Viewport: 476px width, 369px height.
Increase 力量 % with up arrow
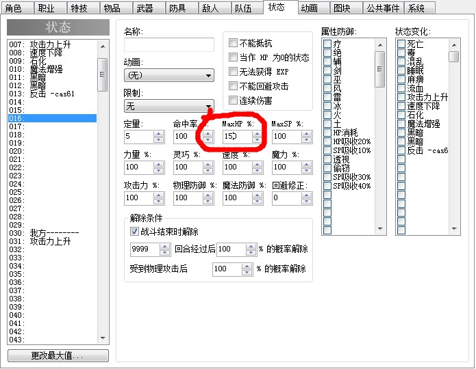coord(158,165)
